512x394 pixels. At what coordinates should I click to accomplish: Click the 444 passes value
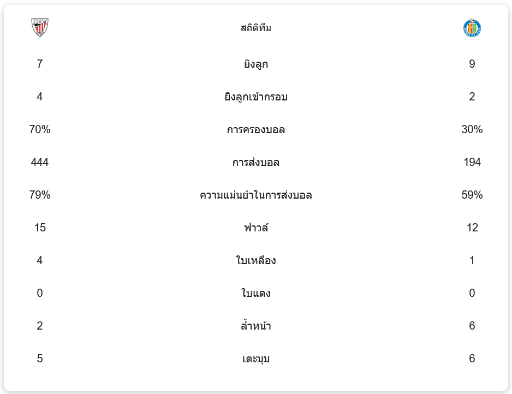[x=40, y=162]
